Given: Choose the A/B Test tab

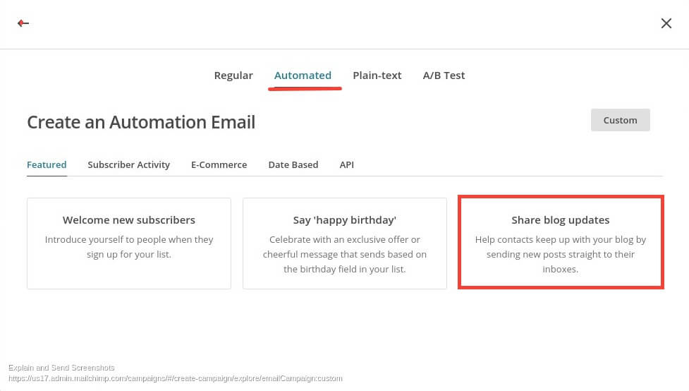Looking at the screenshot, I should pos(444,76).
